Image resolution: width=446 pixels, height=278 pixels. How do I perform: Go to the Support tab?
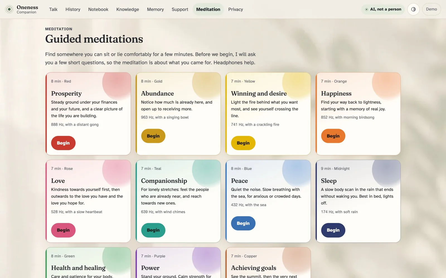click(x=180, y=9)
